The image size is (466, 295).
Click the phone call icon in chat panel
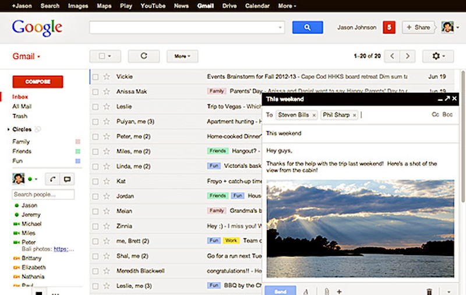pyautogui.click(x=52, y=179)
